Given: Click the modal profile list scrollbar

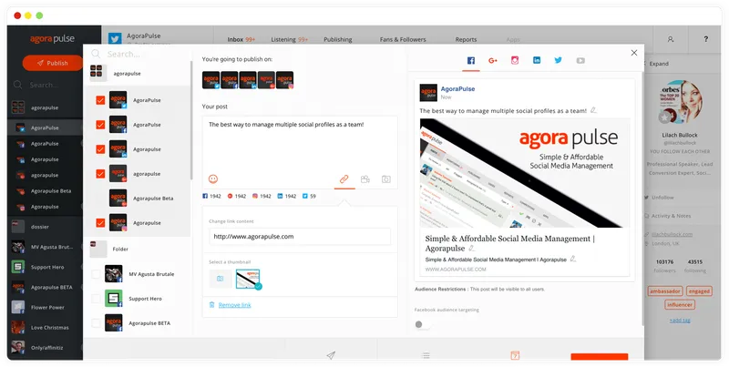Looking at the screenshot, I should tap(191, 121).
